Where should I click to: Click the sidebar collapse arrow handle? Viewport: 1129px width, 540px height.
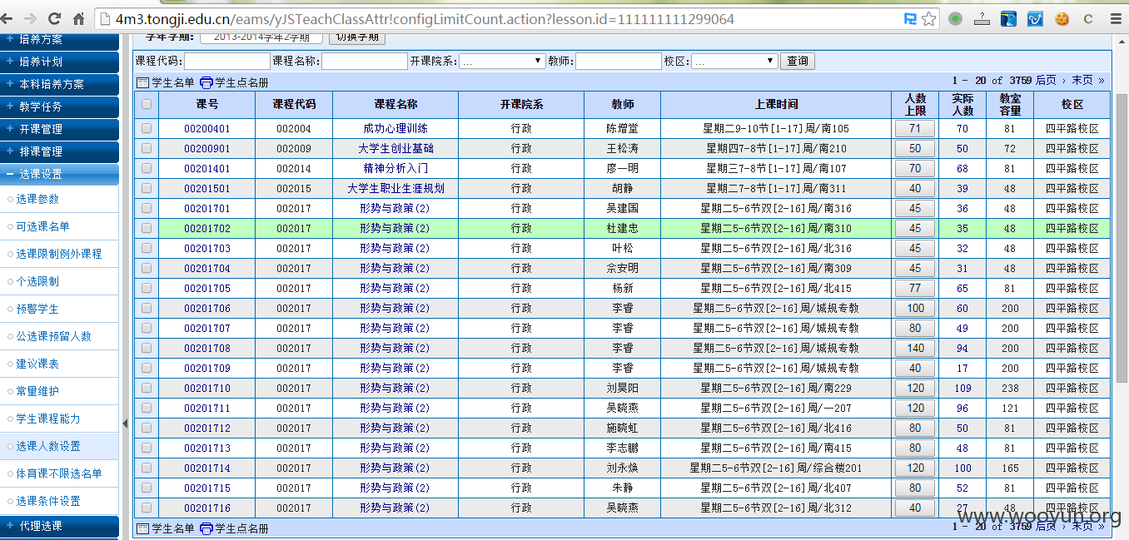pyautogui.click(x=126, y=423)
